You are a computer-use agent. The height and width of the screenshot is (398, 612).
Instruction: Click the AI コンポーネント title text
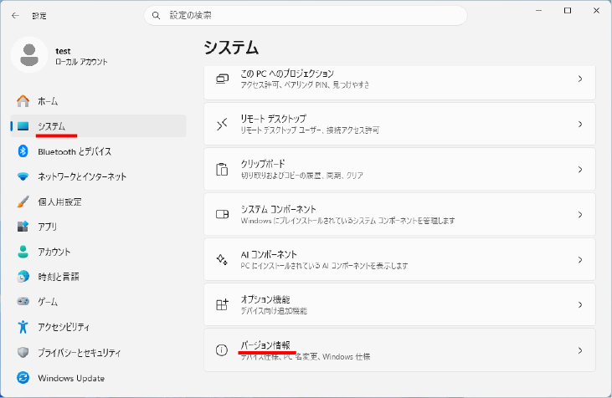pyautogui.click(x=269, y=254)
